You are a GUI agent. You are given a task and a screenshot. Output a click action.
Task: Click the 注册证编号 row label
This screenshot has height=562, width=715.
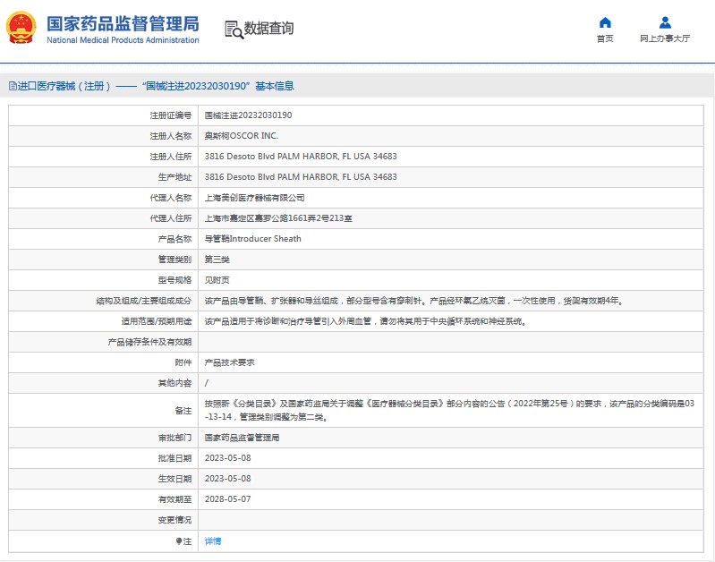(x=171, y=115)
